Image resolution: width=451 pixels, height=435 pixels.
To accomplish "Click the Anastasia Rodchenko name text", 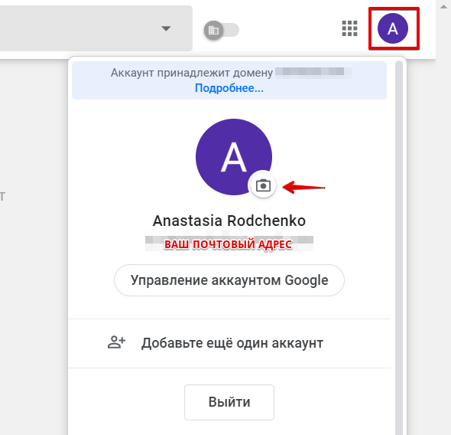I will [229, 221].
